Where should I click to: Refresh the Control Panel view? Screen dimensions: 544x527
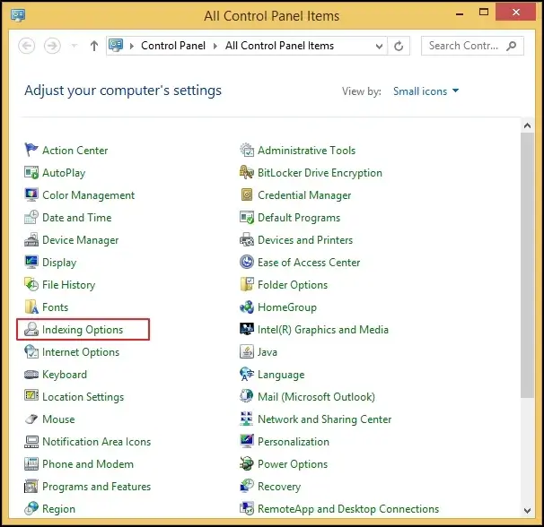tap(399, 46)
